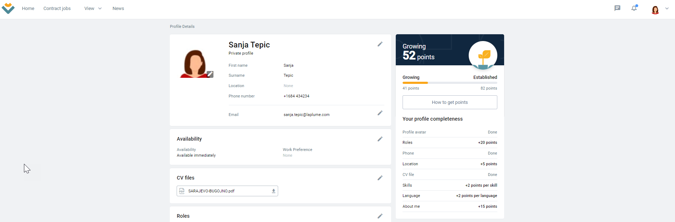Screen dimensions: 675x222
Task: Click the 82 points label
Action: pyautogui.click(x=489, y=89)
